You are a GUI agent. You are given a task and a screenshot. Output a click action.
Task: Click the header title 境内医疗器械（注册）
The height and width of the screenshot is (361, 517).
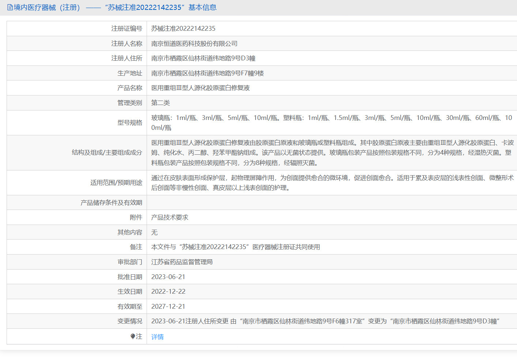(x=47, y=8)
